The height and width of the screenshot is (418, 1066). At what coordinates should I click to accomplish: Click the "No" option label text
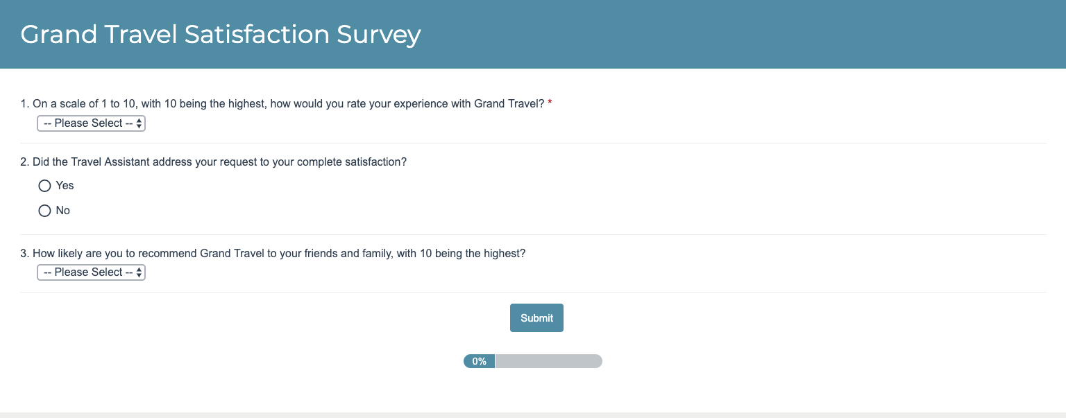[63, 211]
